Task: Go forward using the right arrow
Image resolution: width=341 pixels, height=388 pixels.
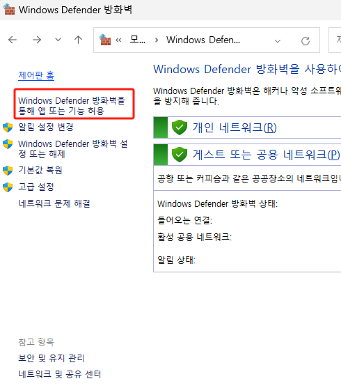Action: click(37, 40)
